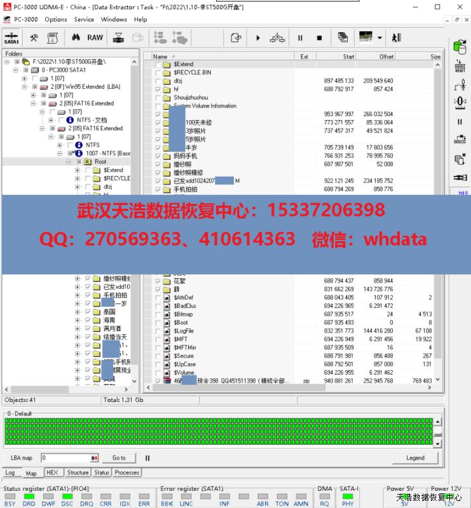Click the Go to button

(119, 458)
